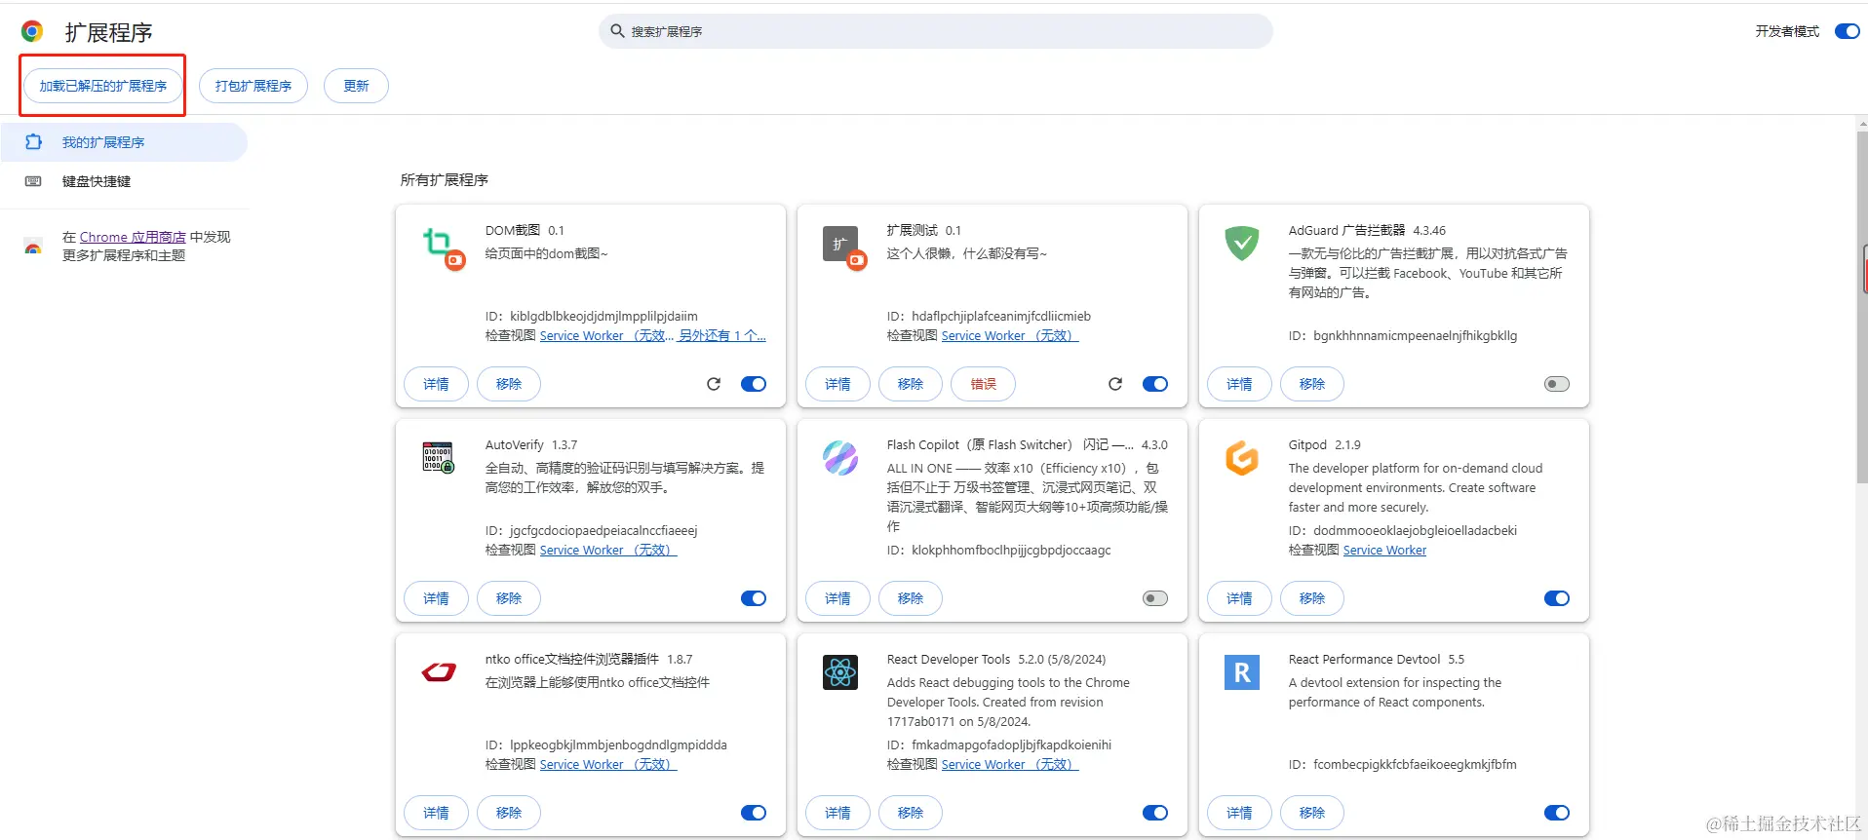Click the puzzle icon beside 我的扩展程序
Screen dimensions: 1868x840
pyautogui.click(x=33, y=142)
